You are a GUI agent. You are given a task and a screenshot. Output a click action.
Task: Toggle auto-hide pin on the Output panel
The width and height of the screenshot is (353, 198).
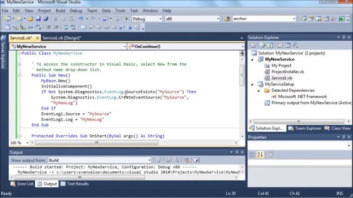tap(237, 152)
